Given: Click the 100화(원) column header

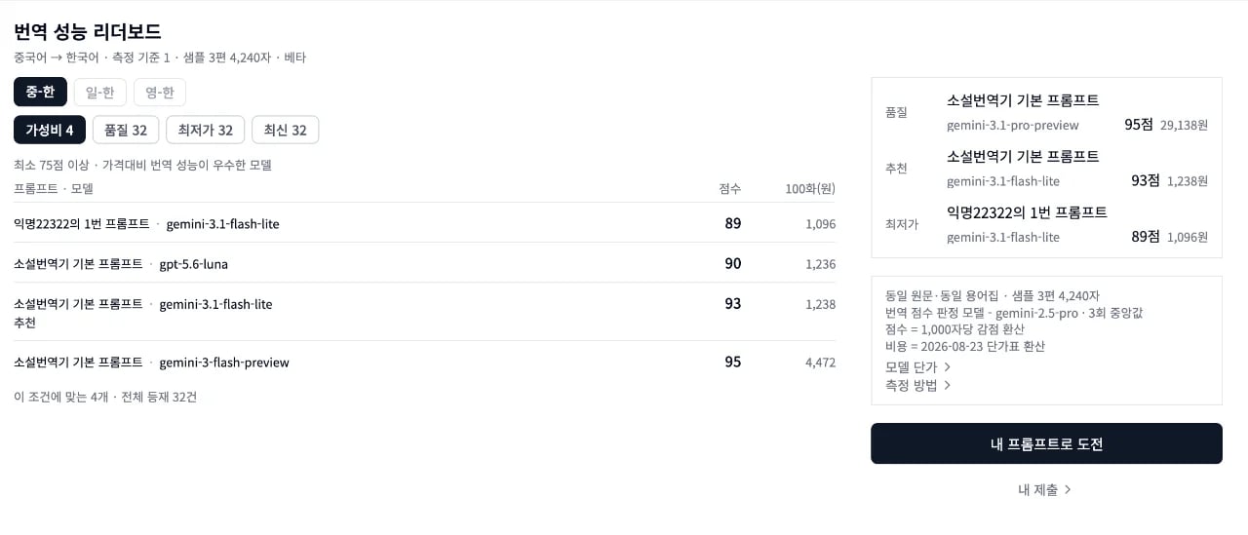Looking at the screenshot, I should click(810, 189).
